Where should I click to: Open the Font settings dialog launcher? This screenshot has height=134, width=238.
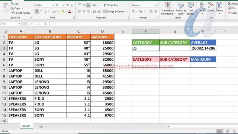pyautogui.click(x=74, y=17)
